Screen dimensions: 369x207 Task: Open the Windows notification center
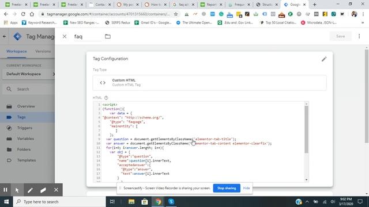[x=360, y=202]
